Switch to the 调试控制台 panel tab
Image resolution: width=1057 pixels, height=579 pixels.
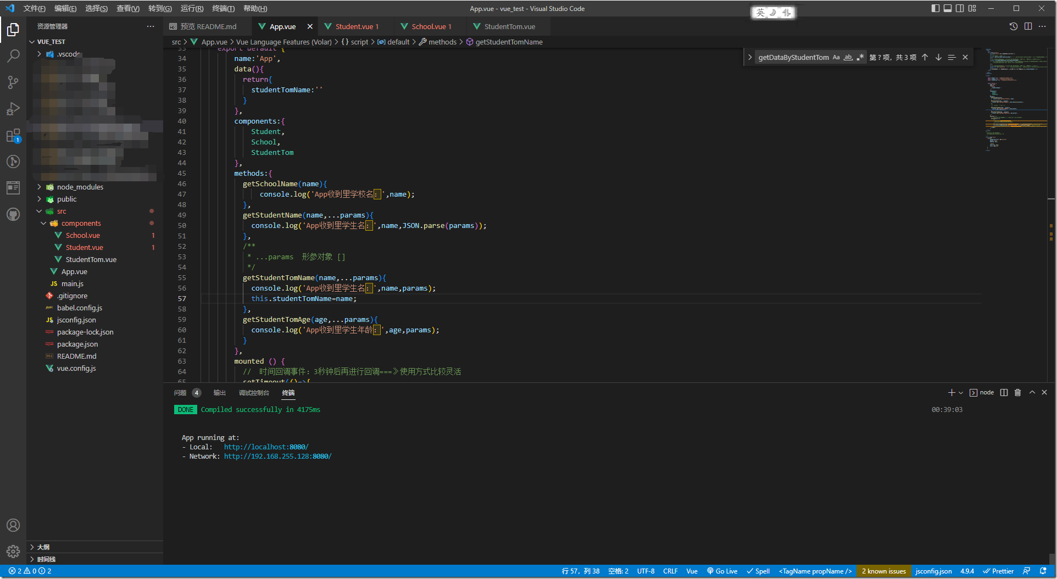254,392
